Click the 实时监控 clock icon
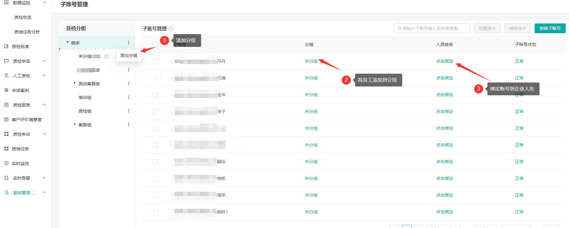Screen dimensions: 569x228 pyautogui.click(x=6, y=163)
